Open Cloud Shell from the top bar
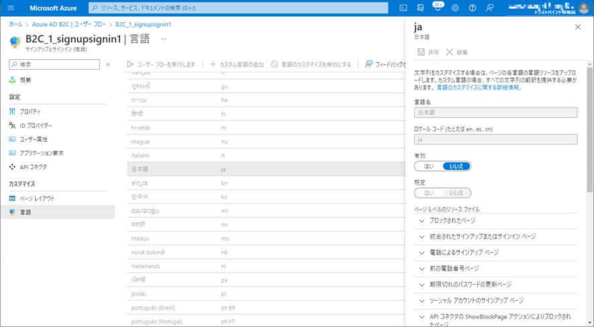 pos(403,7)
